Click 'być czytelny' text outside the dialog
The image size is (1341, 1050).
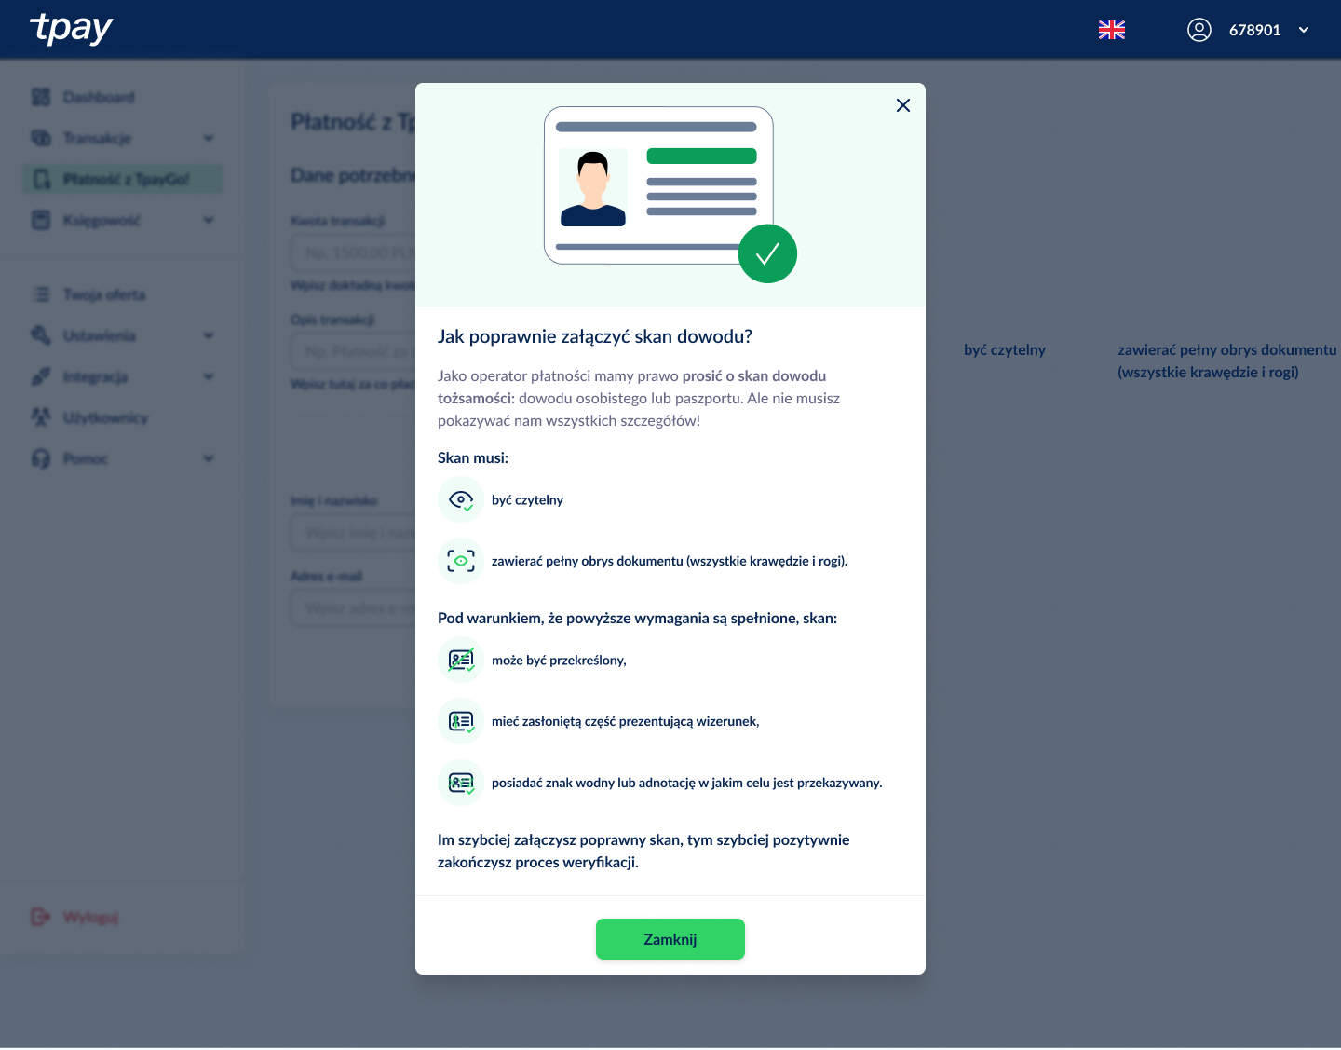click(1005, 350)
